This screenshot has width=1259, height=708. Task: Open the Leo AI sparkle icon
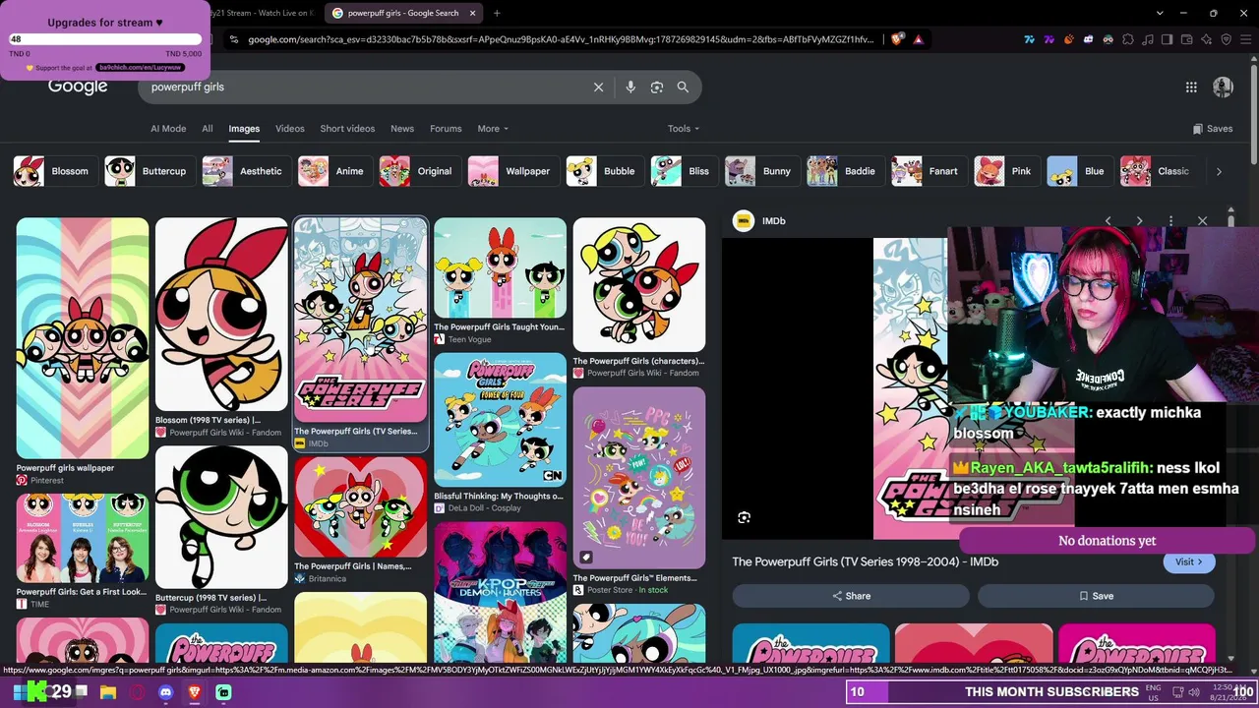[x=1206, y=39]
